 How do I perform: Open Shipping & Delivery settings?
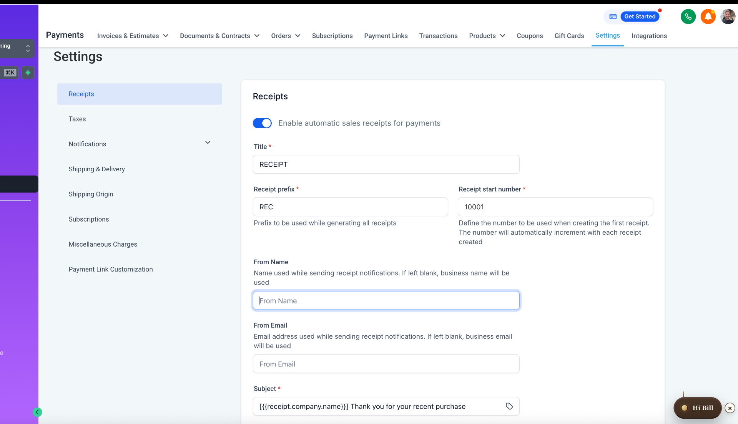point(140,169)
